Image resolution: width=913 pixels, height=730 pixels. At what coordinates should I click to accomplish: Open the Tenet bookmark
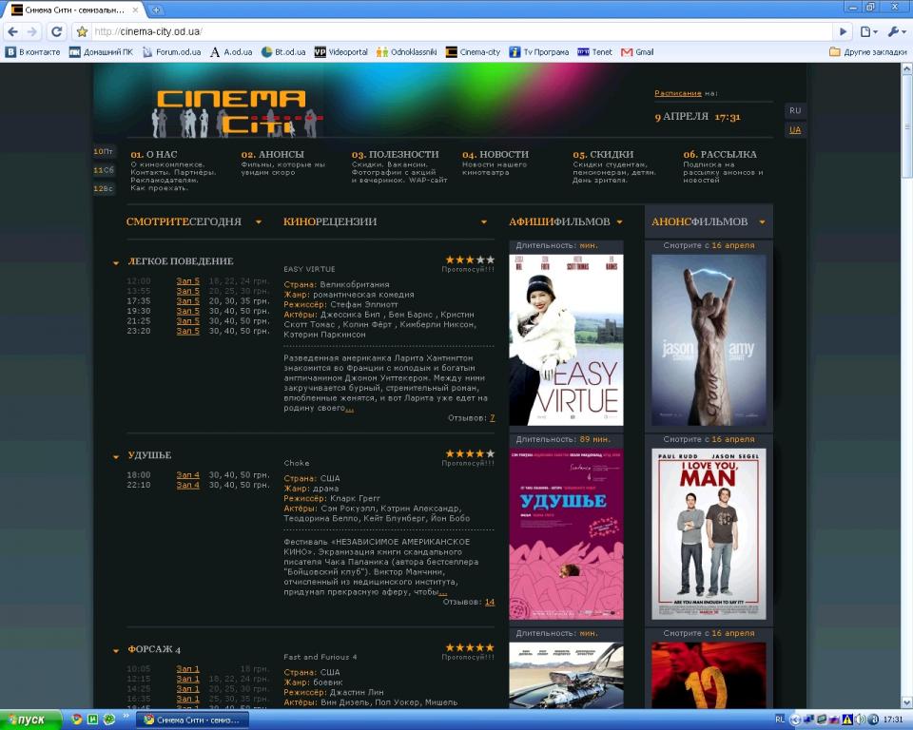[x=594, y=52]
